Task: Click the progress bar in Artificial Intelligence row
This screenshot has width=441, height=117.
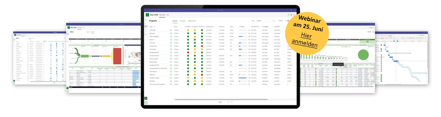Action: [x=243, y=37]
